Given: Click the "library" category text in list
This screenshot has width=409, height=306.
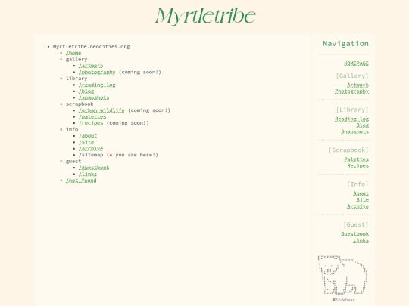Looking at the screenshot, I should tap(76, 79).
